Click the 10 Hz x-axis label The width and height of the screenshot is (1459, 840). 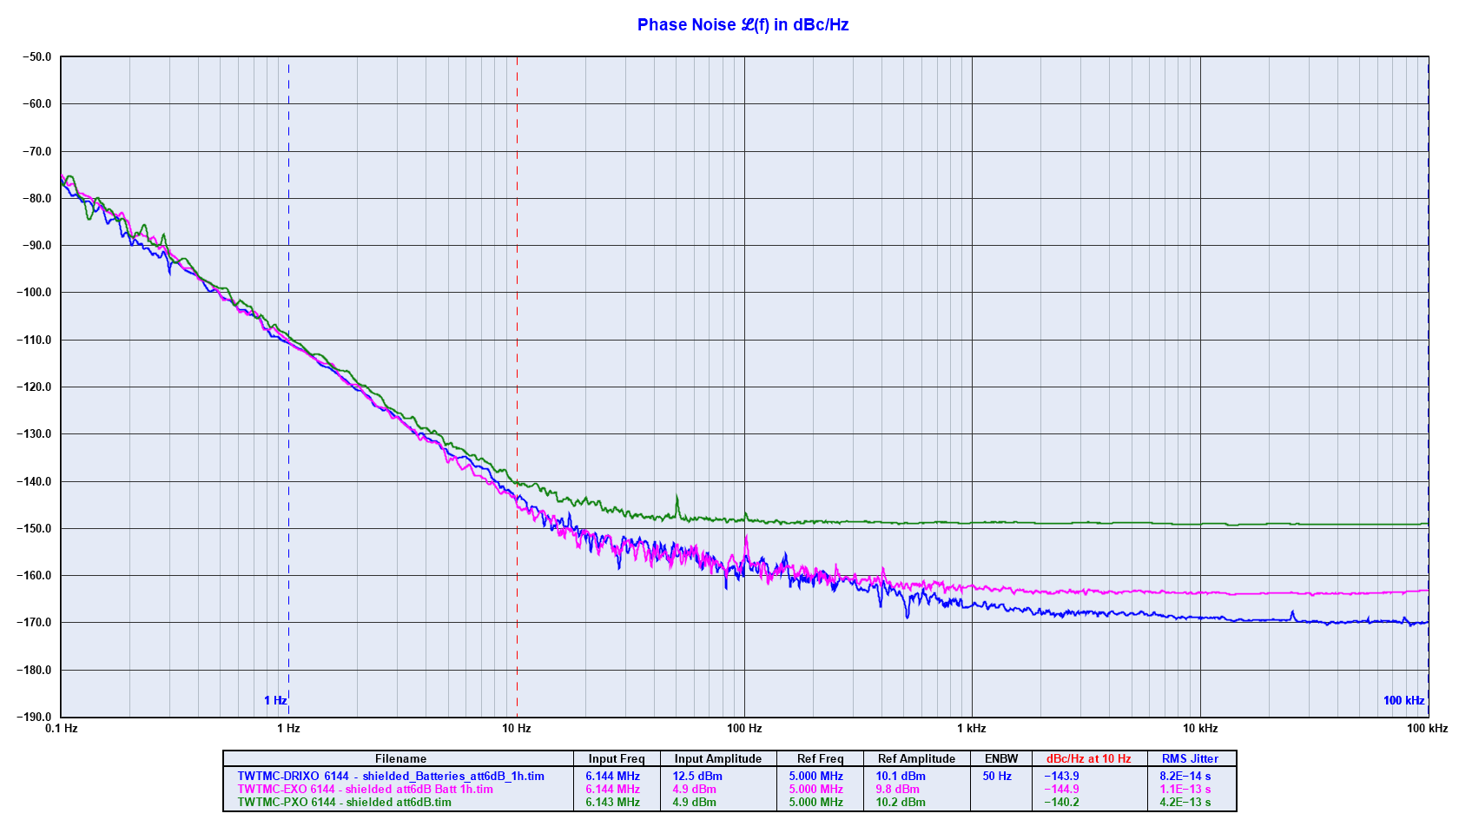[517, 729]
